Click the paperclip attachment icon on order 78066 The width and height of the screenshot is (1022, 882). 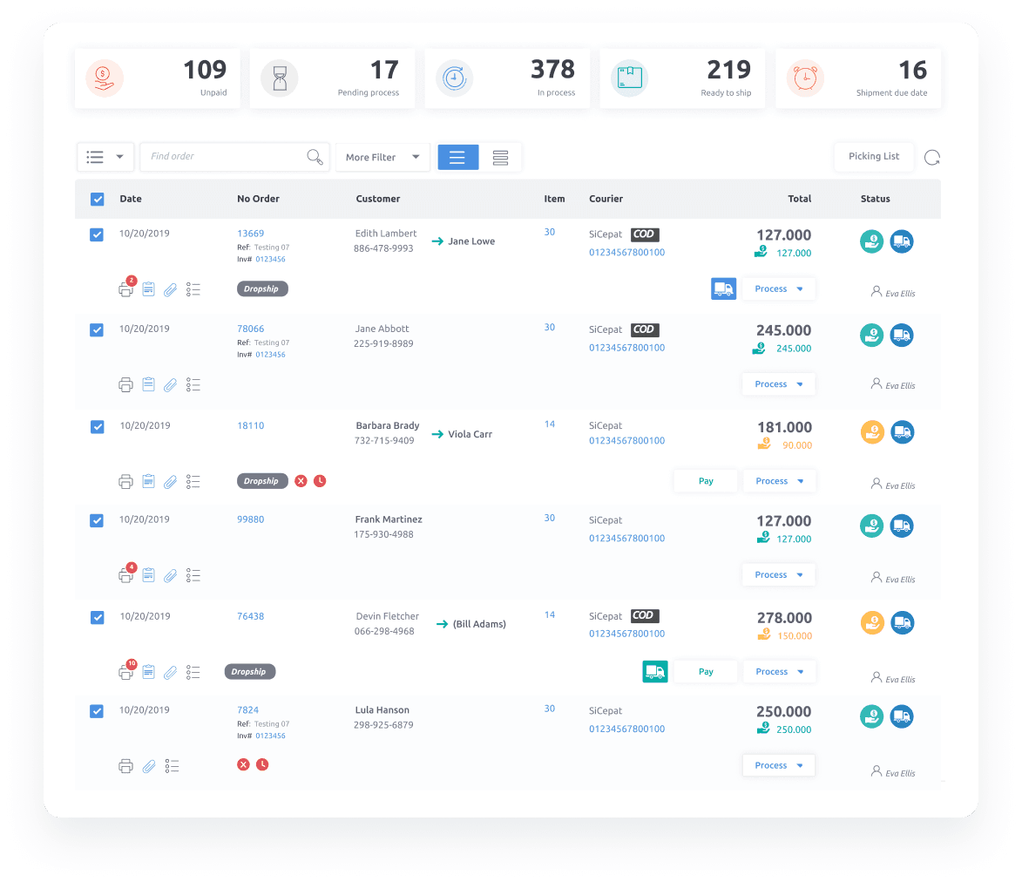coord(171,384)
